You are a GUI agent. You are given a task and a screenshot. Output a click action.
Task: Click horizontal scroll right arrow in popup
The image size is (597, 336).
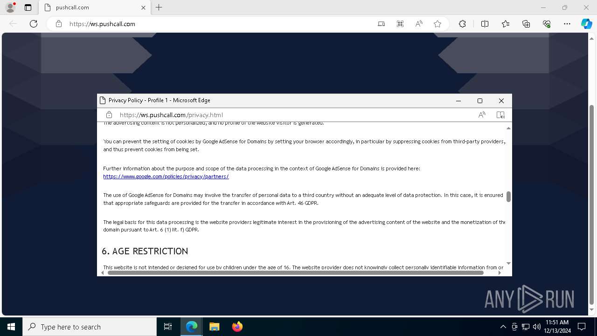tap(500, 273)
